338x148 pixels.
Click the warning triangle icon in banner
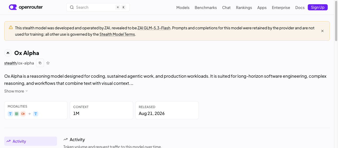tap(11, 27)
